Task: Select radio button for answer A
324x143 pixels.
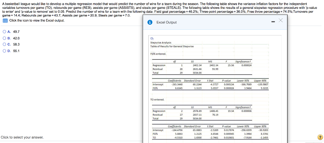Action: click(x=4, y=32)
